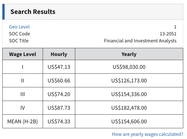Click the US$154,336.00 yearly wage cell
187x139 pixels.
[129, 94]
